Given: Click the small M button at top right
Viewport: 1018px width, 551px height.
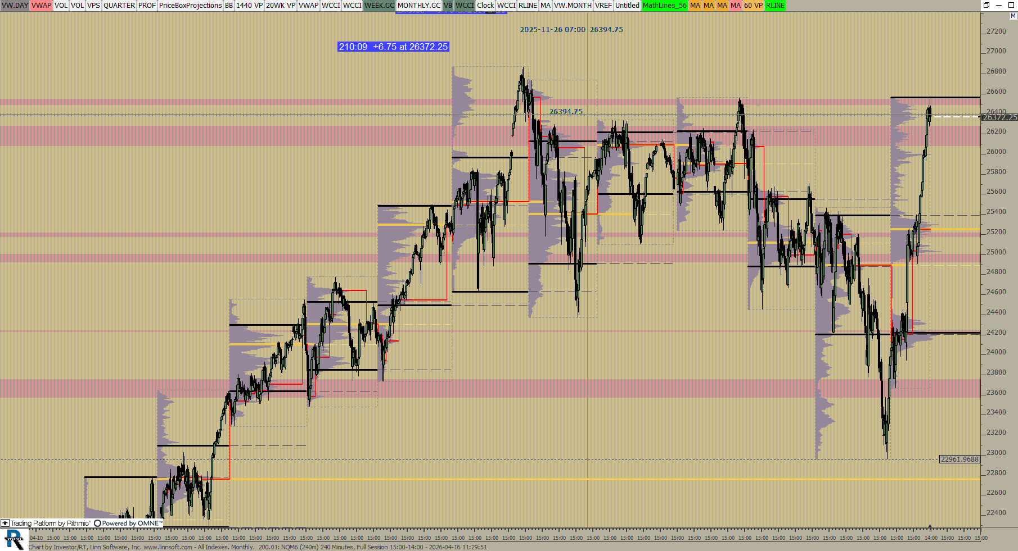Looking at the screenshot, I should click(1013, 16).
